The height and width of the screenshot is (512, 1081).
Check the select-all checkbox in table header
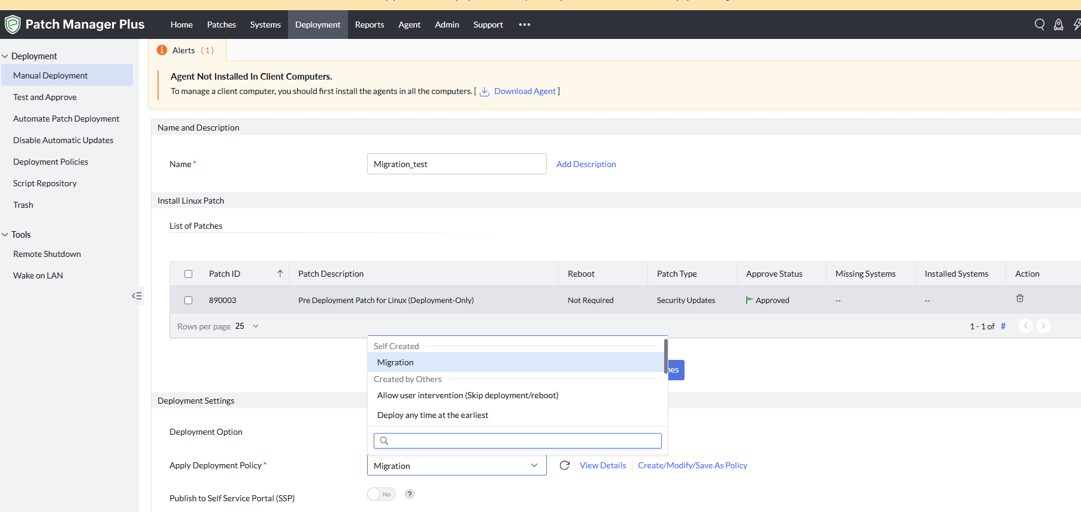click(x=189, y=274)
